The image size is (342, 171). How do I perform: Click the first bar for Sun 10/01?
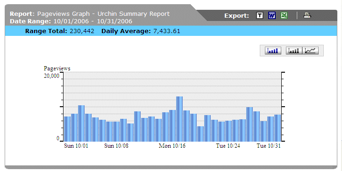click(x=67, y=129)
